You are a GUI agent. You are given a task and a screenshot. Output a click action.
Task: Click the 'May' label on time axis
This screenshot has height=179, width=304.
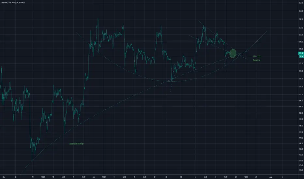tap(4, 177)
